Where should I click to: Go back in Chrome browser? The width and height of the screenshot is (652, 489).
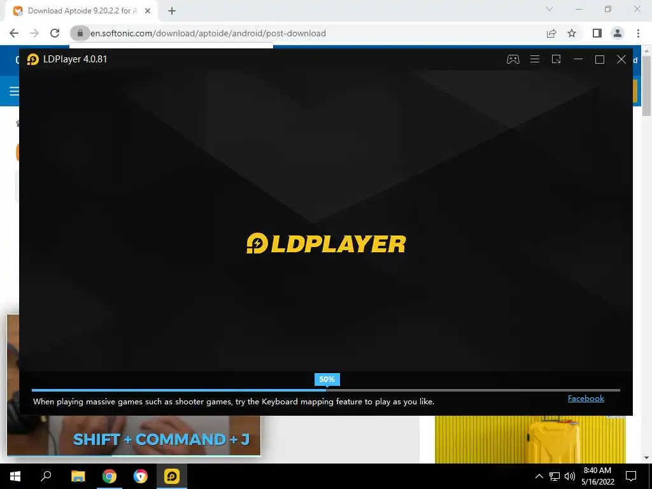(14, 33)
